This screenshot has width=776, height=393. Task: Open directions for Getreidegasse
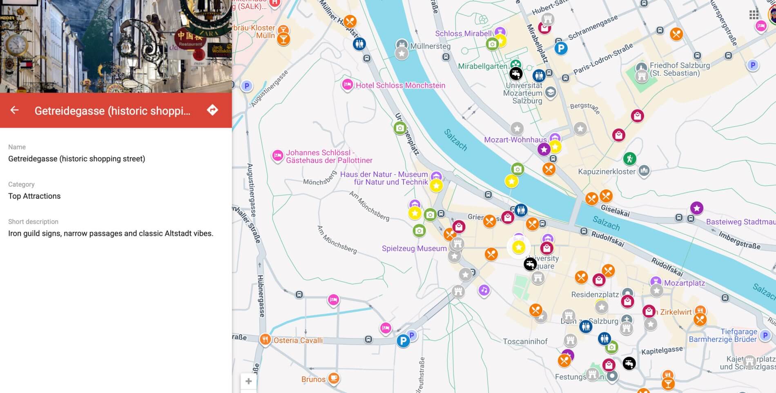pyautogui.click(x=212, y=110)
